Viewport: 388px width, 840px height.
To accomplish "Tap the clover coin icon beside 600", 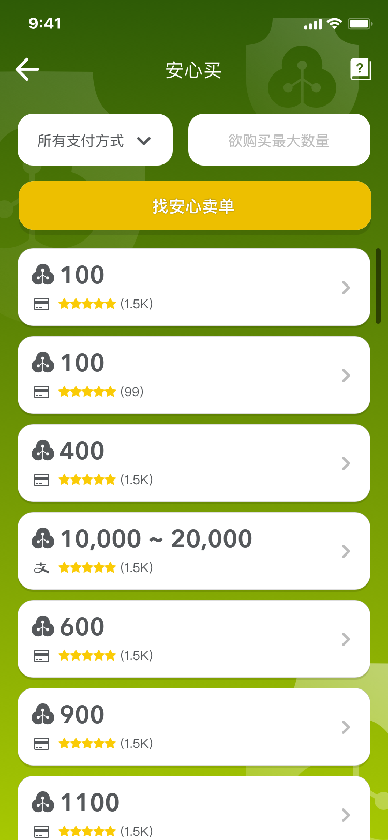I will click(x=42, y=627).
